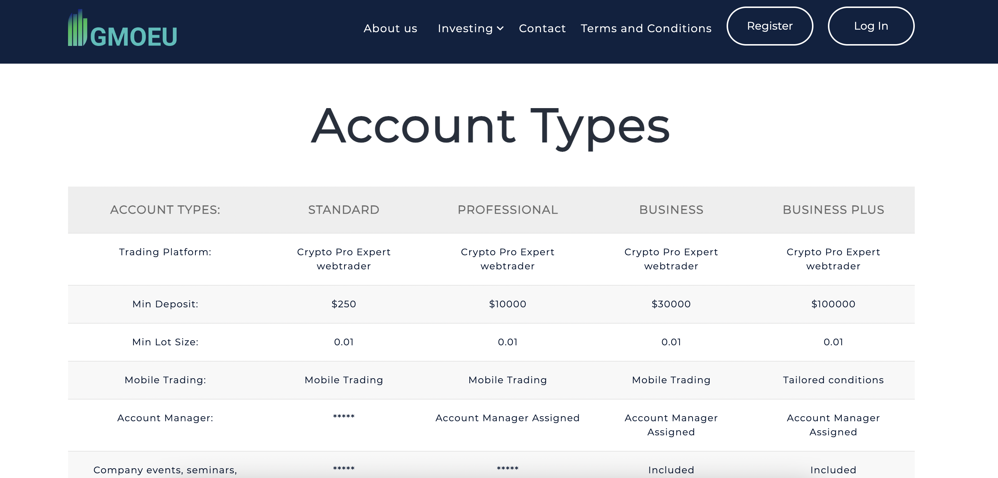Click Crypto Pro Expert webtrader under Professional

point(508,259)
